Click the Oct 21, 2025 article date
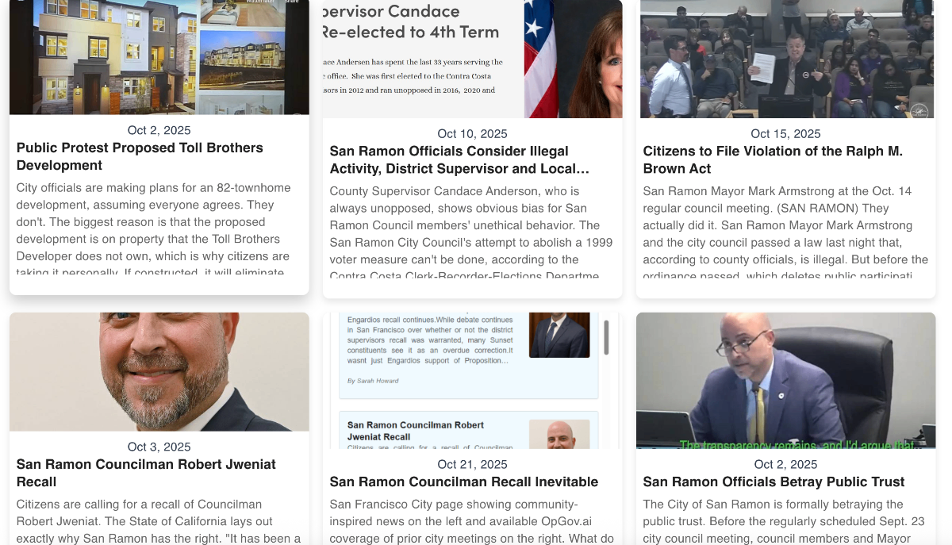The image size is (952, 545). pos(472,464)
